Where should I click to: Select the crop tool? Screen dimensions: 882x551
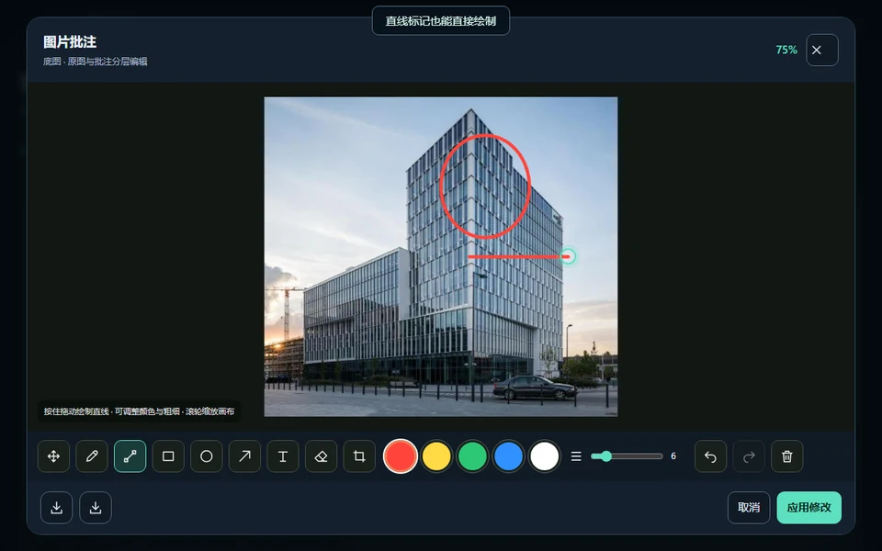[359, 456]
